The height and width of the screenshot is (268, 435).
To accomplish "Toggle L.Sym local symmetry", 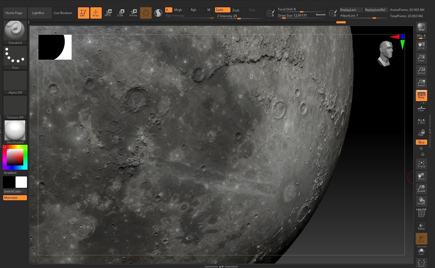I will pos(421,121).
